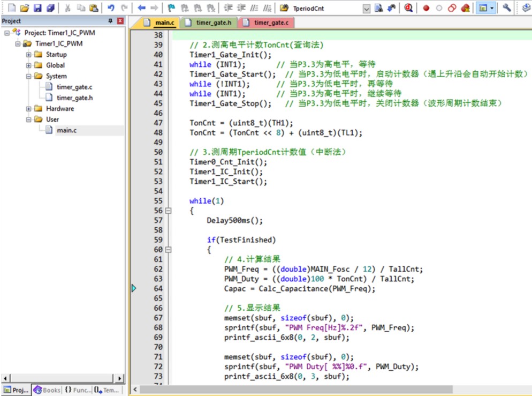
Task: Select the Hardware folder in project tree
Action: click(60, 109)
